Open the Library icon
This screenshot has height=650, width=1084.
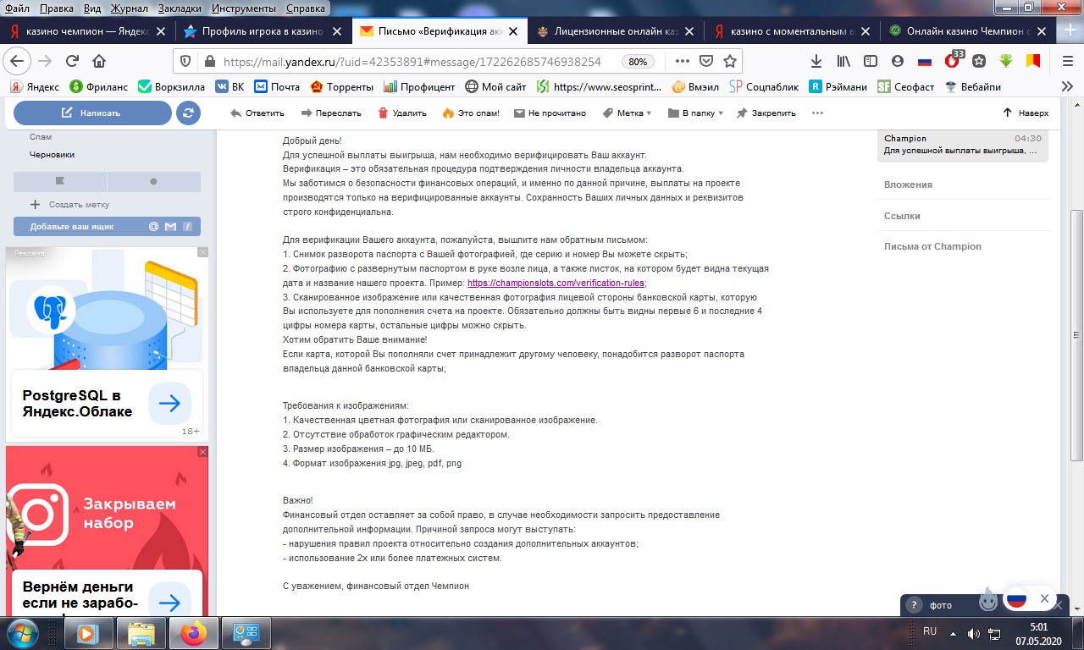(x=843, y=61)
